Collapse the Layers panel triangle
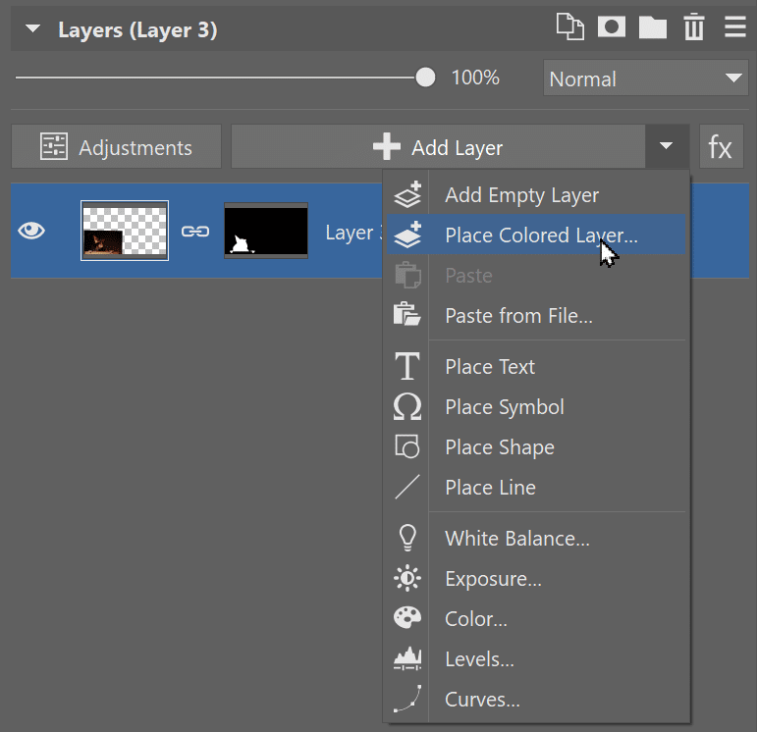This screenshot has height=732, width=757. [x=33, y=29]
